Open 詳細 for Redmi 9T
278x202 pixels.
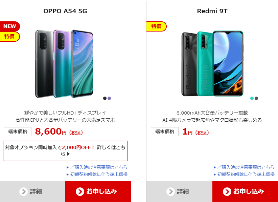pyautogui.click(x=180, y=191)
